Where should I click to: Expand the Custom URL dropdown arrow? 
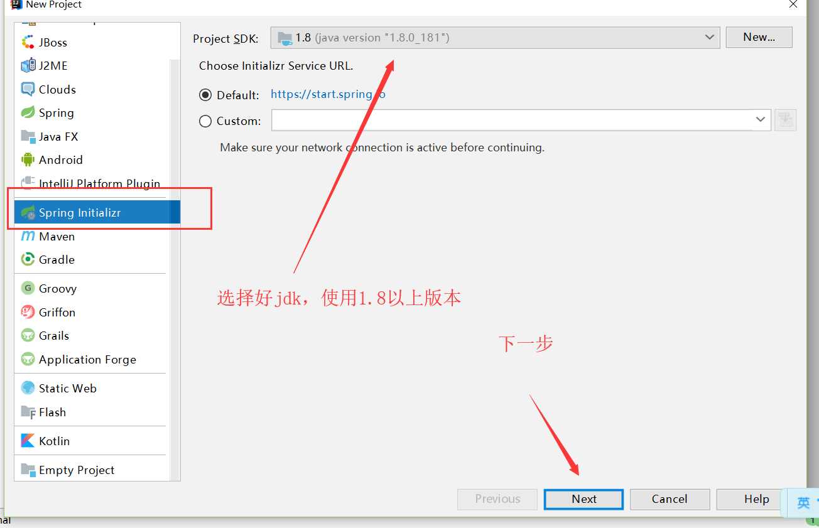pyautogui.click(x=761, y=119)
